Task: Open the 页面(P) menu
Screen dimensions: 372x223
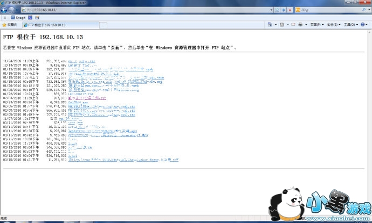Action: tap(316, 25)
